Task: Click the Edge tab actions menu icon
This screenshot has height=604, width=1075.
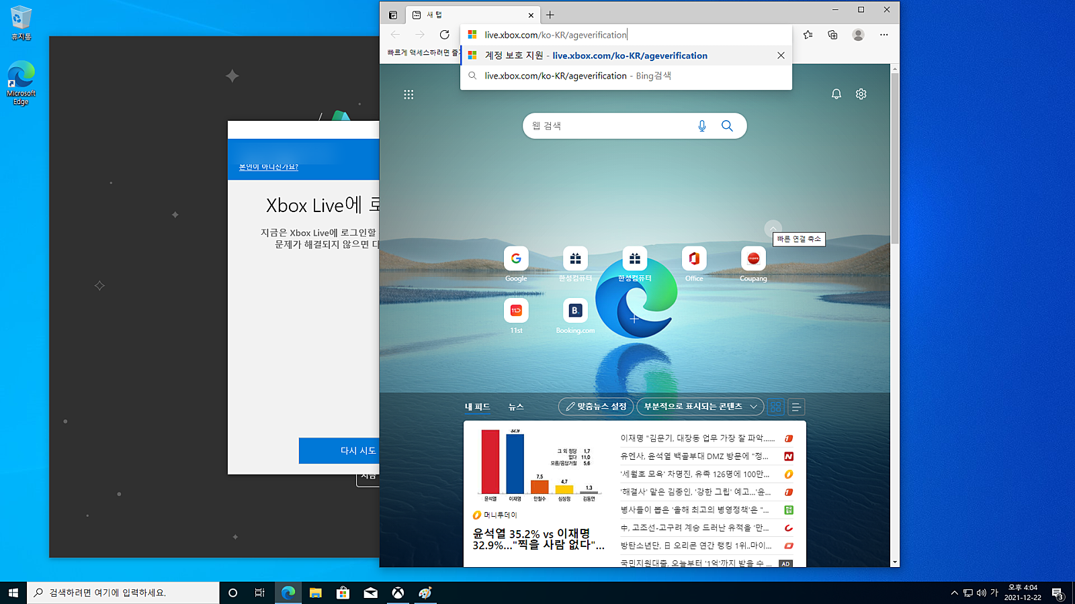Action: [x=393, y=15]
